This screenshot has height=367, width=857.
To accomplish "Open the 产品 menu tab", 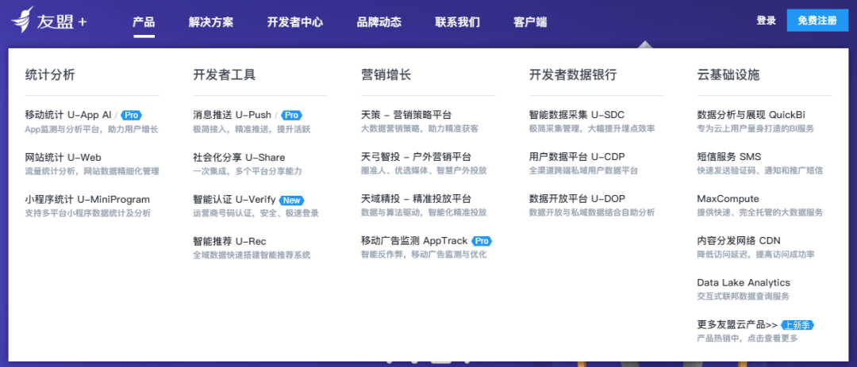I will [x=144, y=22].
